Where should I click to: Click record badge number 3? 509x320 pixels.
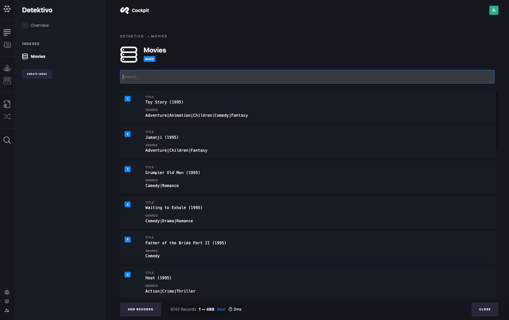click(128, 169)
